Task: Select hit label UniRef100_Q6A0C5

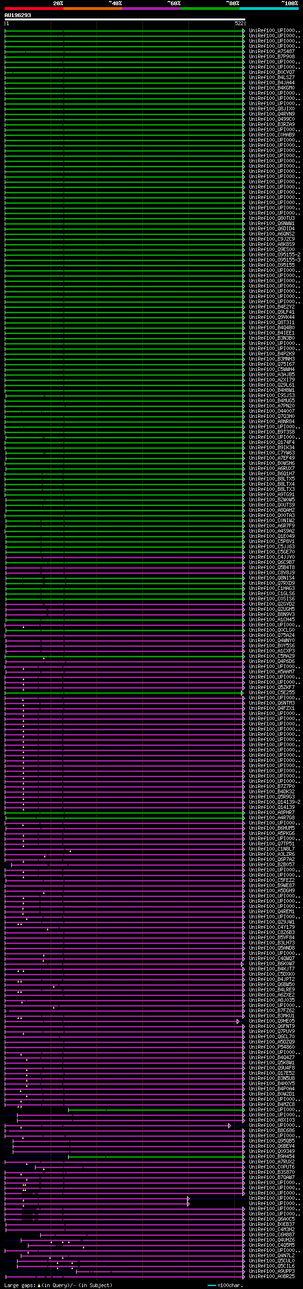Action: pos(272,1219)
